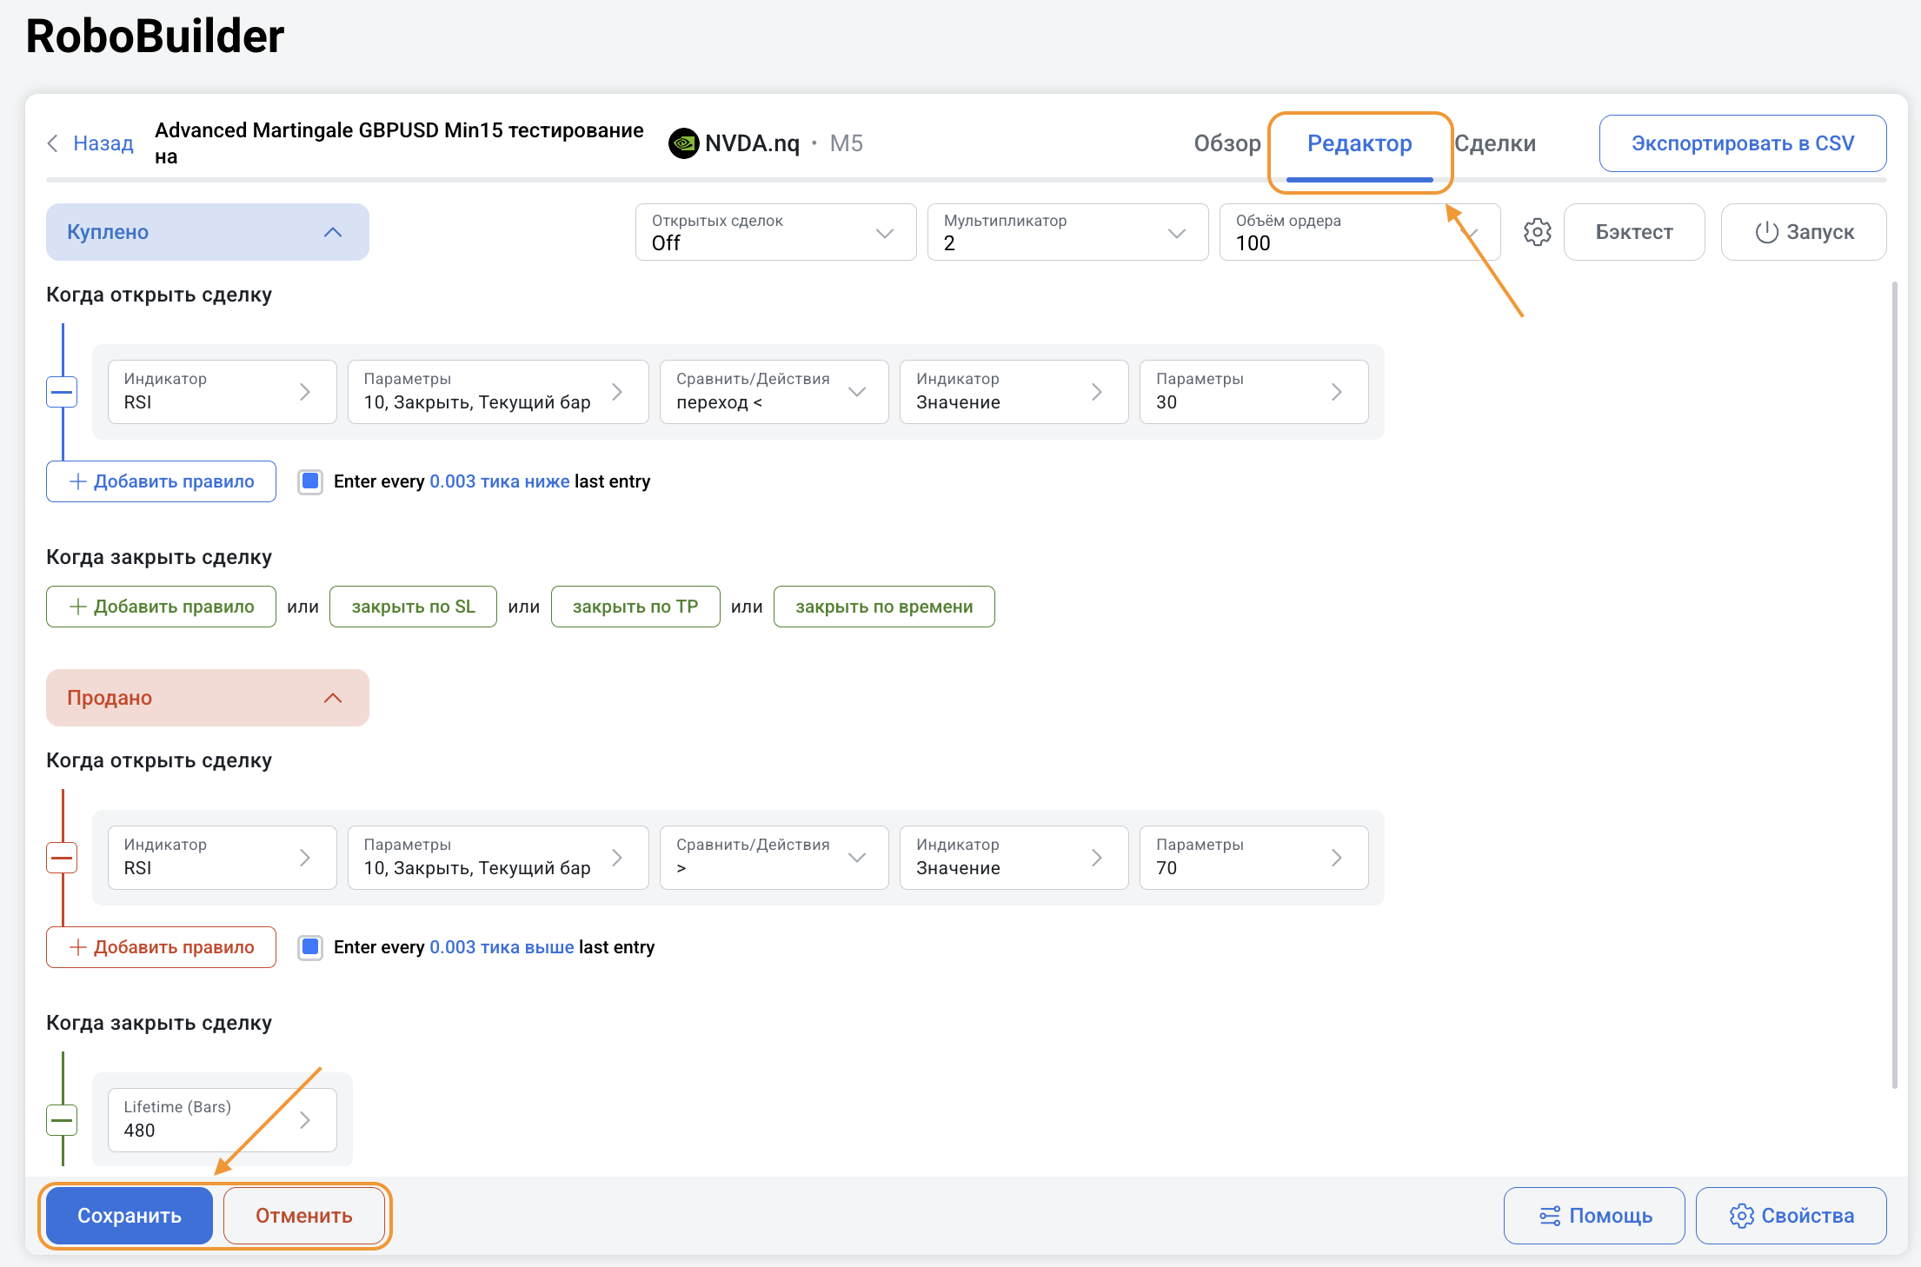
Task: Switch to the Сделки tab
Action: click(x=1494, y=143)
